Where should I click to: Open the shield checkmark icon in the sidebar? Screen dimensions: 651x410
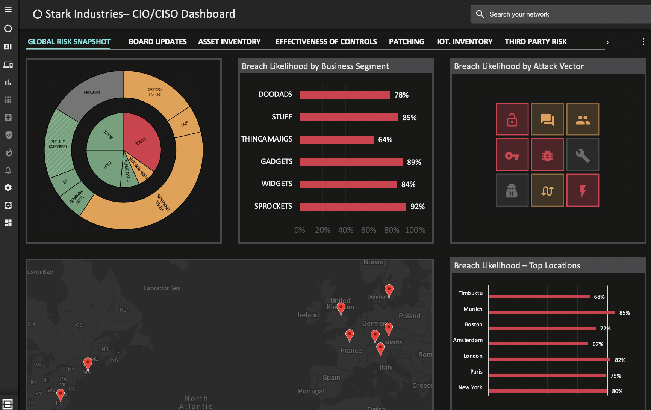coord(8,135)
